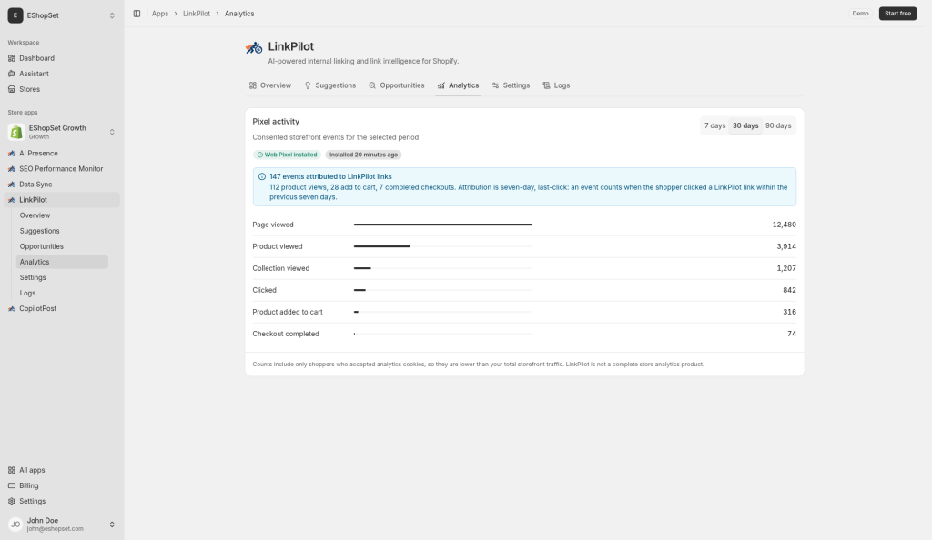Switch to the Suggestions tab

[329, 85]
